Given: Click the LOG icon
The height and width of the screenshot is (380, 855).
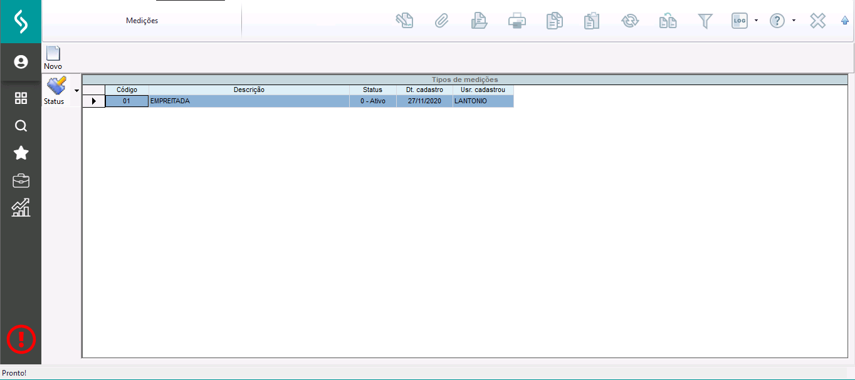Looking at the screenshot, I should tap(740, 21).
